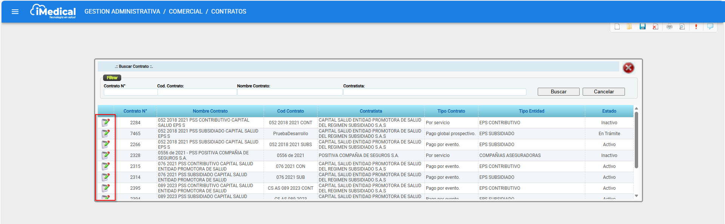Viewport: 725px width, 224px height.
Task: Click code cell CS AS 089 2023 CONT
Action: click(x=290, y=188)
